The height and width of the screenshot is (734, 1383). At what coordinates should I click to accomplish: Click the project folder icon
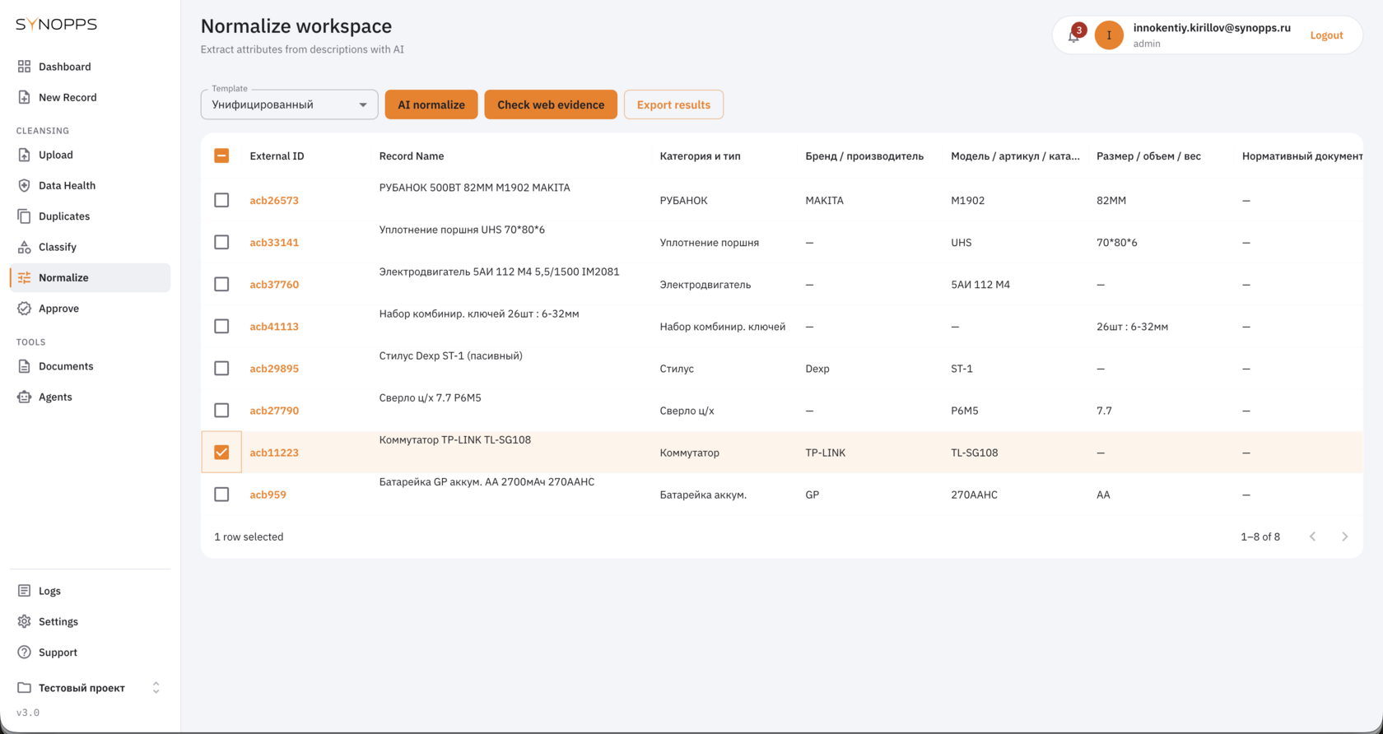tap(24, 688)
